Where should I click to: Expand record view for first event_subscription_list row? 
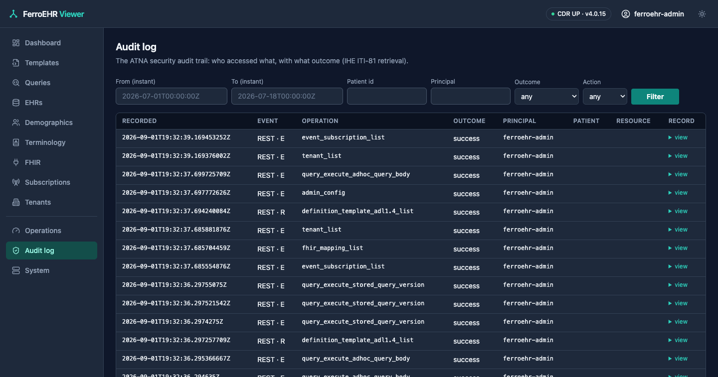pyautogui.click(x=678, y=137)
